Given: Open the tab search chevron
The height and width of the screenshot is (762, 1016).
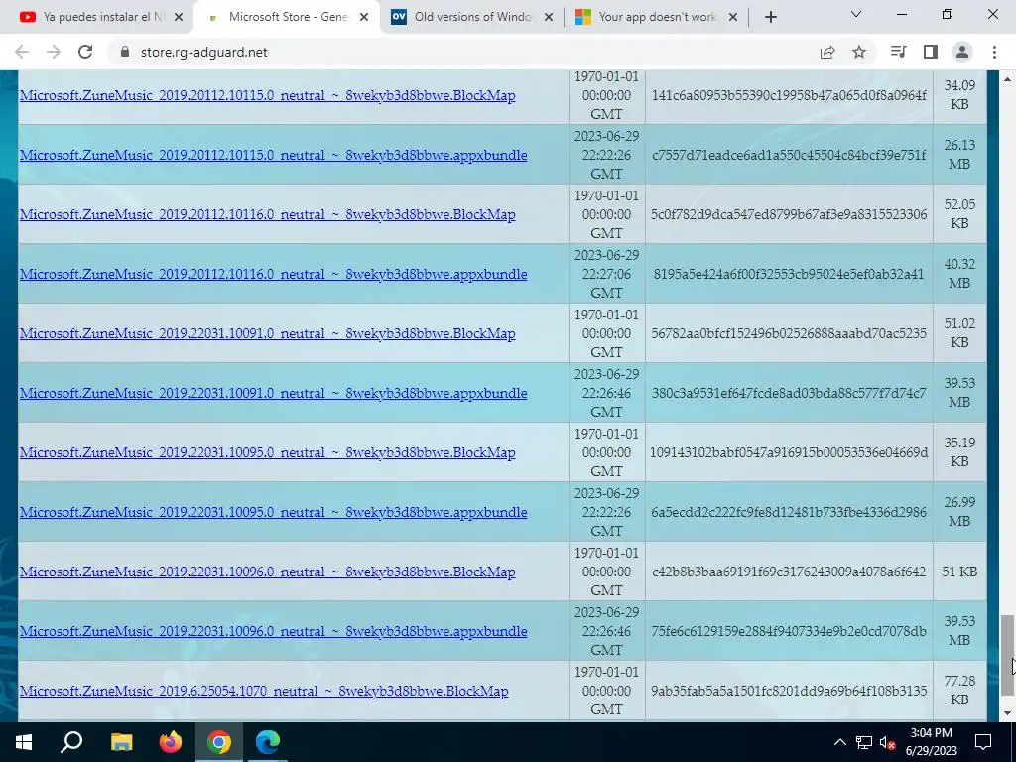Looking at the screenshot, I should point(856,14).
